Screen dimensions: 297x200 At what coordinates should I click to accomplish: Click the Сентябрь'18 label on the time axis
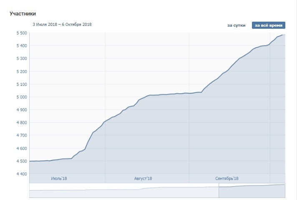coord(227,178)
